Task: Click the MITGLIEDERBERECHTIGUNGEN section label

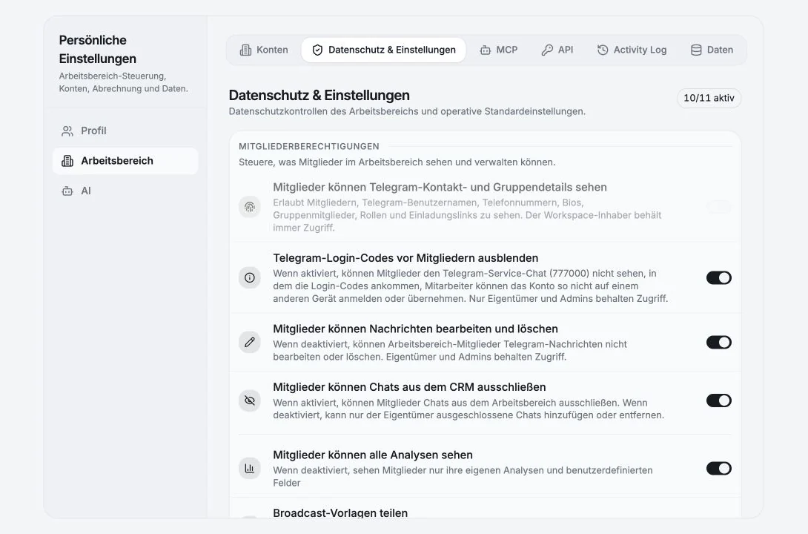Action: point(308,146)
